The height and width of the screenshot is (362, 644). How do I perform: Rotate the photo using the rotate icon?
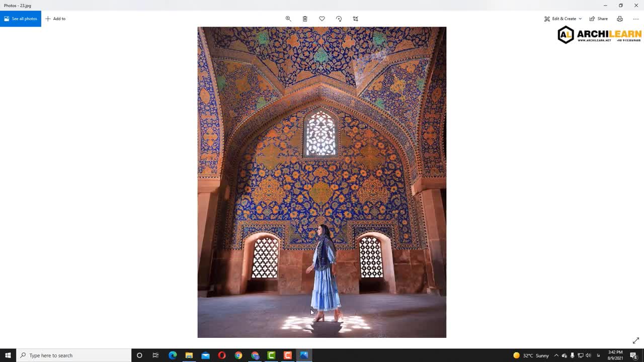pos(339,19)
